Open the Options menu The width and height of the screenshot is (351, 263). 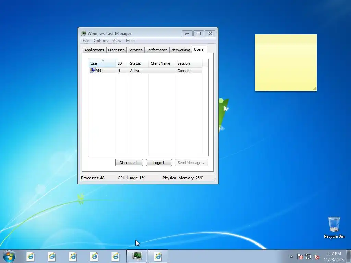[x=101, y=41]
